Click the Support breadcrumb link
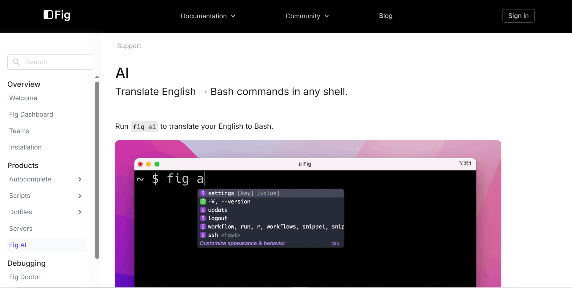Screen dimensions: 572x288 (x=129, y=46)
